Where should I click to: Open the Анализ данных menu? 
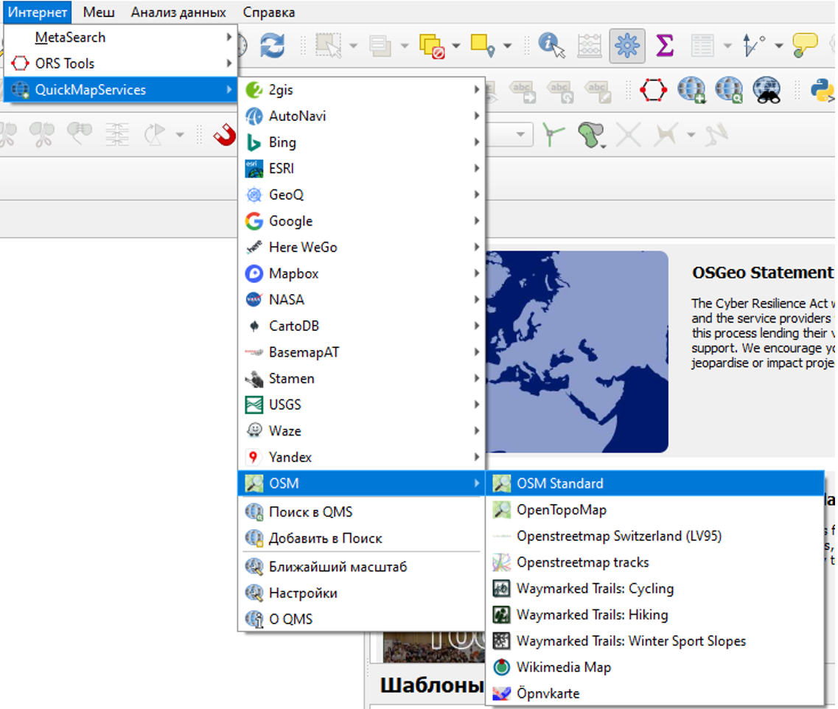[x=178, y=13]
